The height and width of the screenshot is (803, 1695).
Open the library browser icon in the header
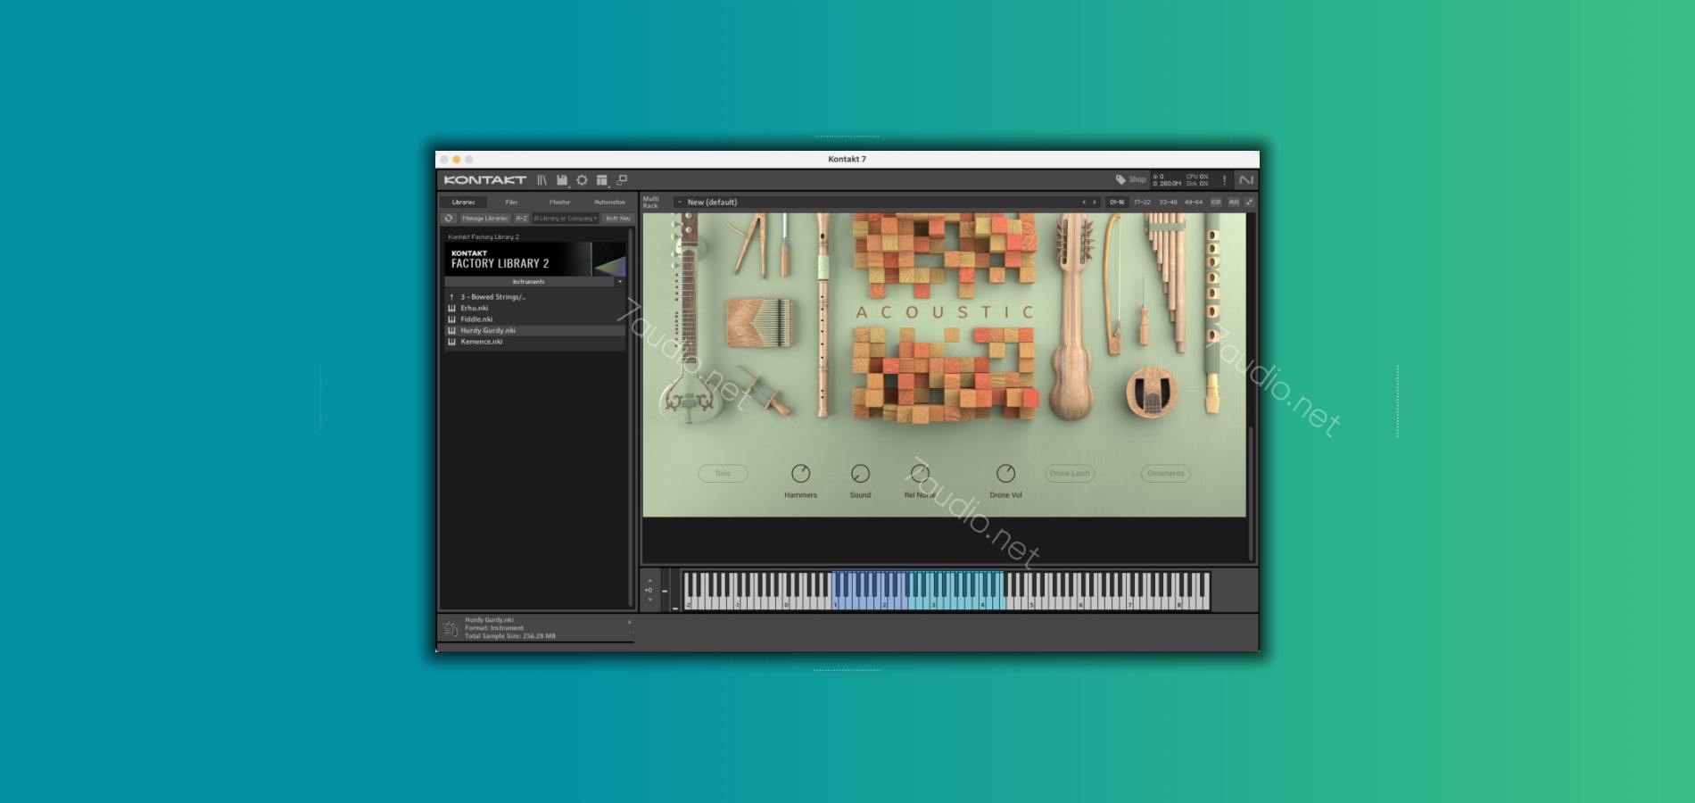[542, 180]
